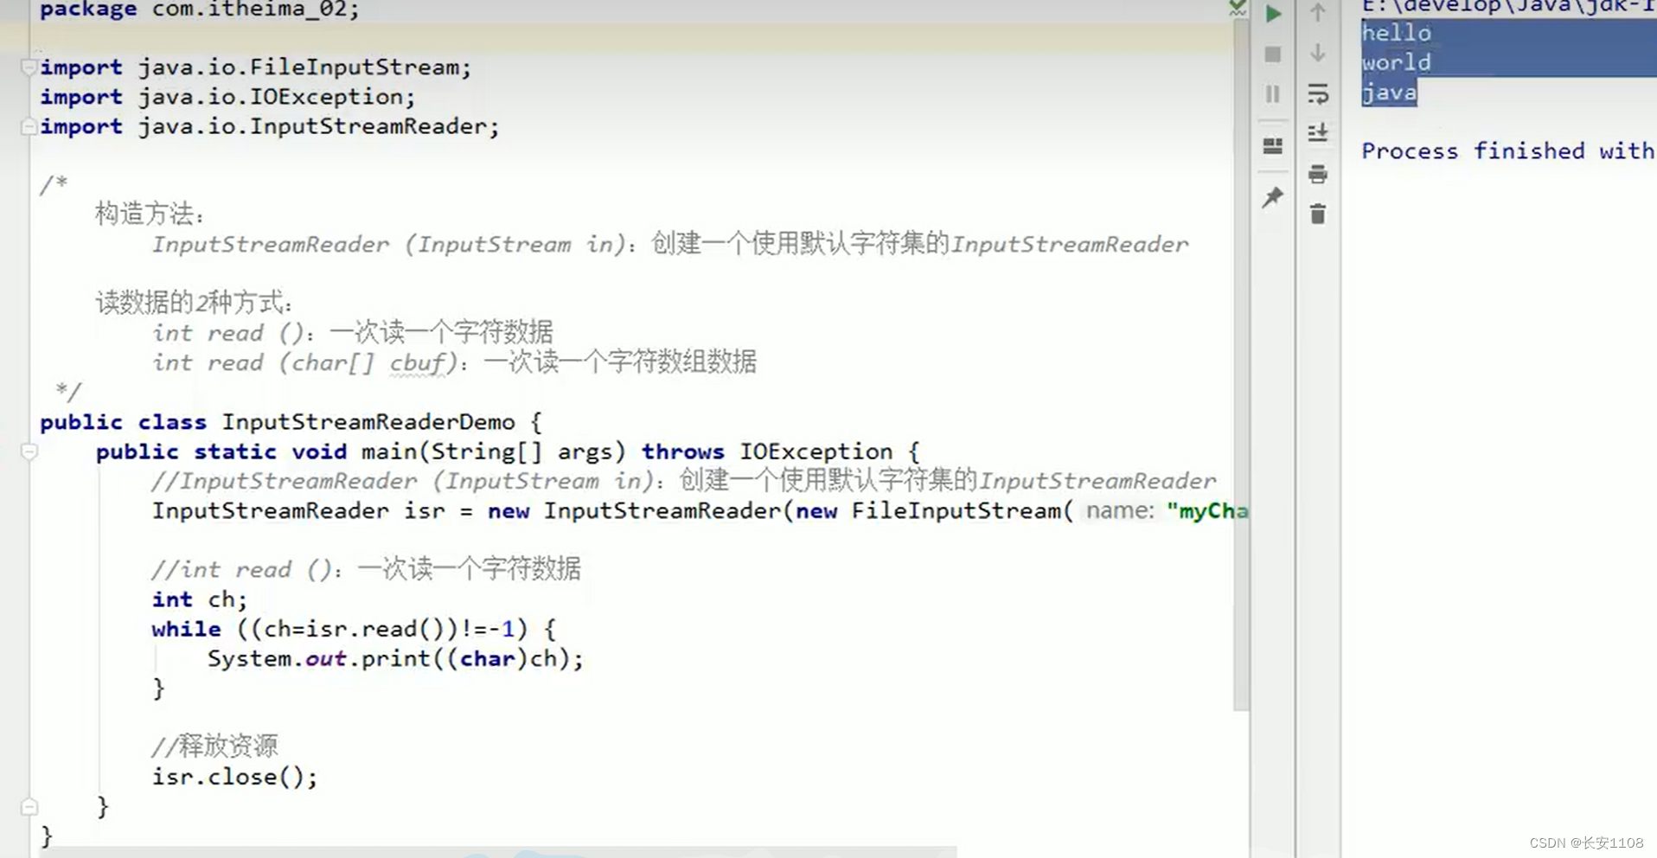Jump up the stack trace with the up arrow
The height and width of the screenshot is (858, 1657).
(1318, 12)
